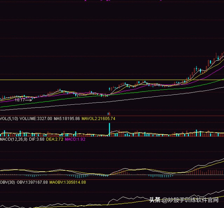
Task: Click the magenta MACD:1.92 value
Action: pyautogui.click(x=75, y=139)
